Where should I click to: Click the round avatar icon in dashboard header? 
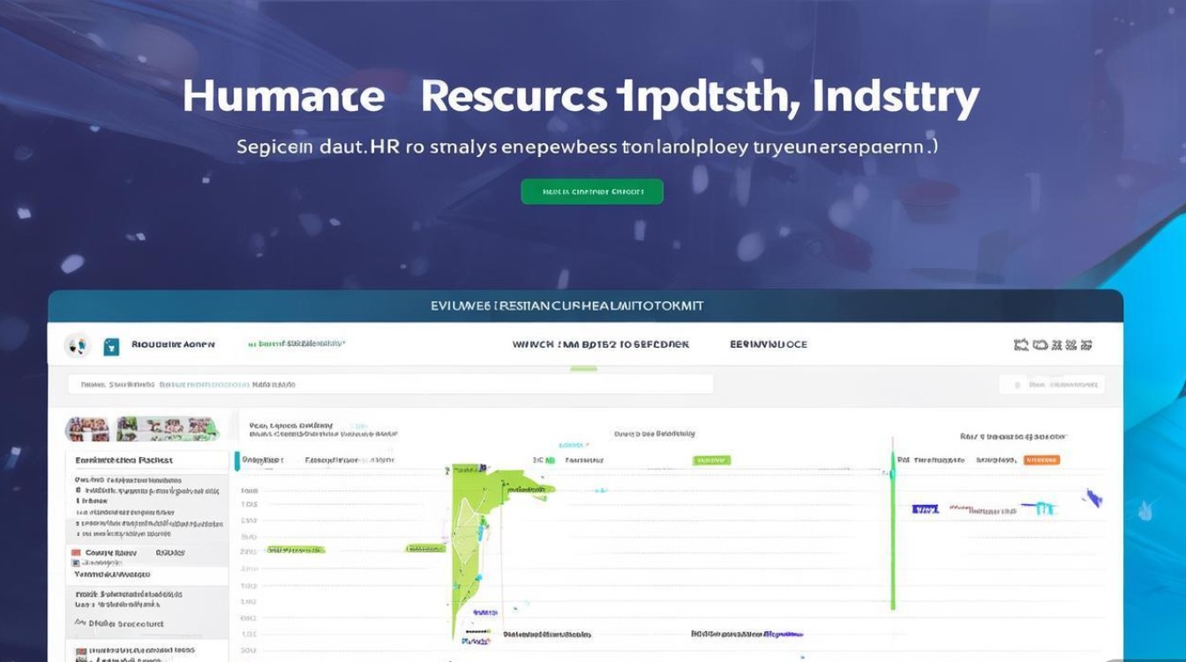(x=77, y=345)
